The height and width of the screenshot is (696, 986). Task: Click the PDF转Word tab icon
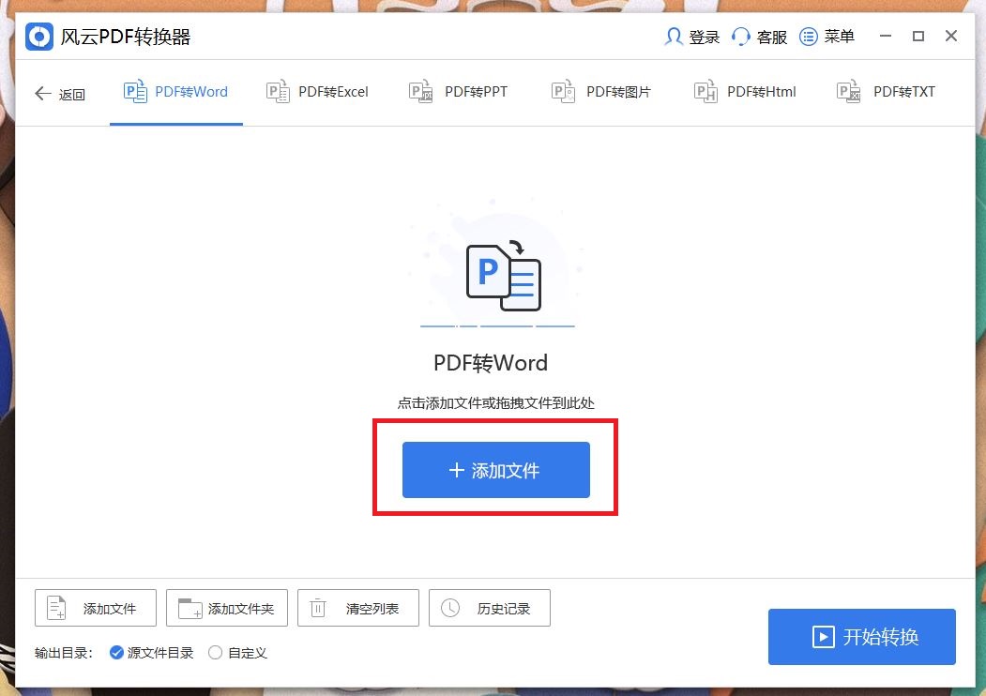coord(135,92)
